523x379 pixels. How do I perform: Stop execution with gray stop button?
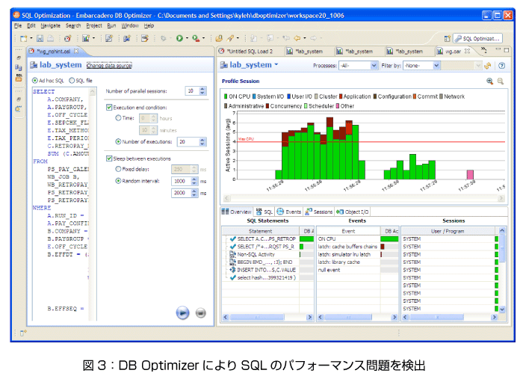[200, 312]
